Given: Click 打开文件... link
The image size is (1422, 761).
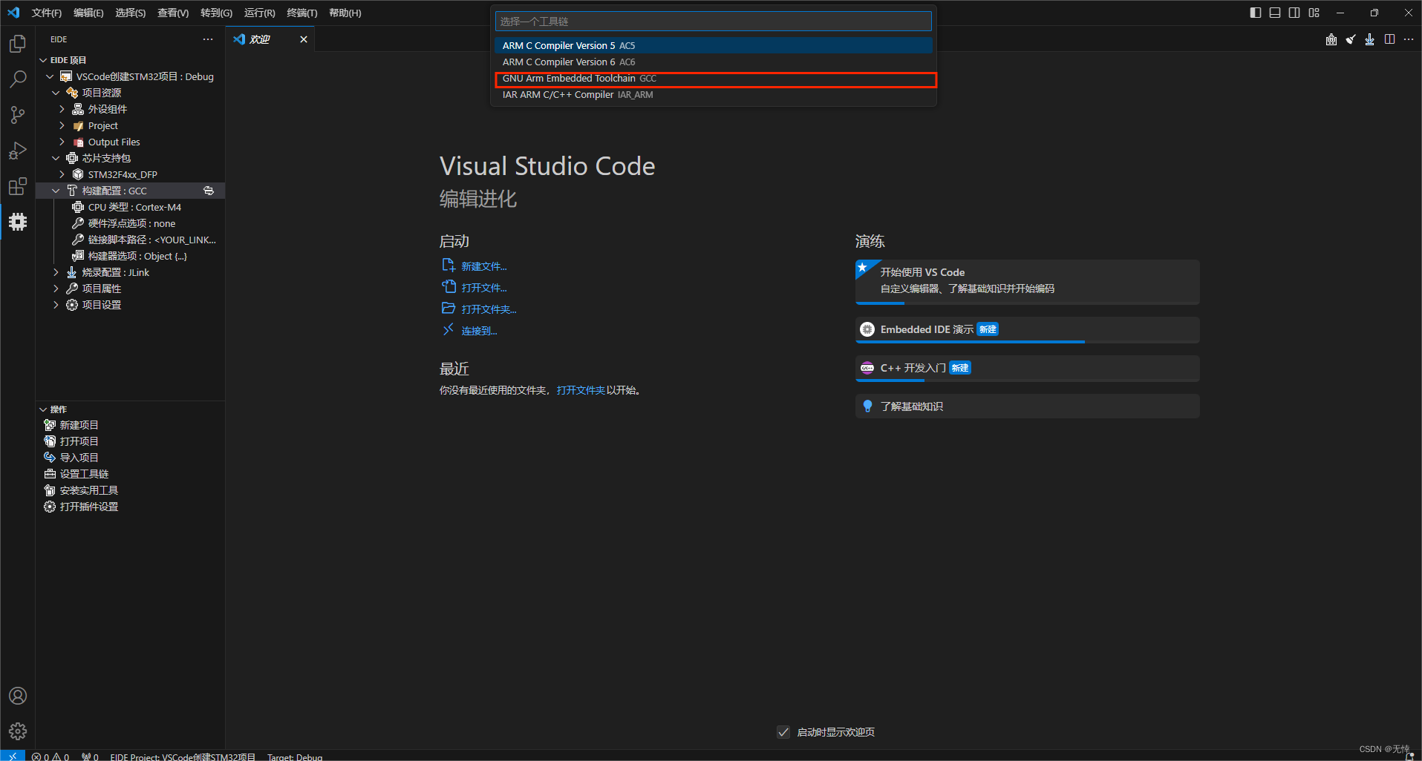Looking at the screenshot, I should pos(484,288).
